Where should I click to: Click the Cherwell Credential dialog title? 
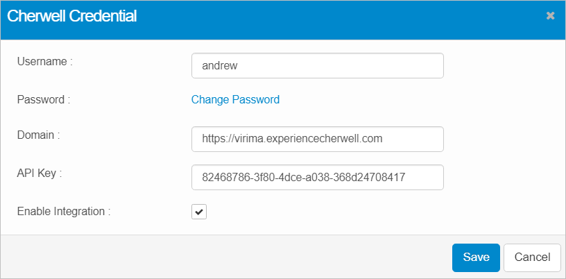[71, 17]
